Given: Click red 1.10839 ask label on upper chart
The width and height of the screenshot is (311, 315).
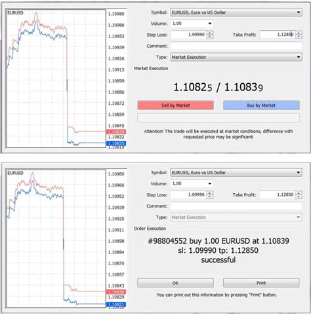Looking at the screenshot, I should [x=116, y=132].
